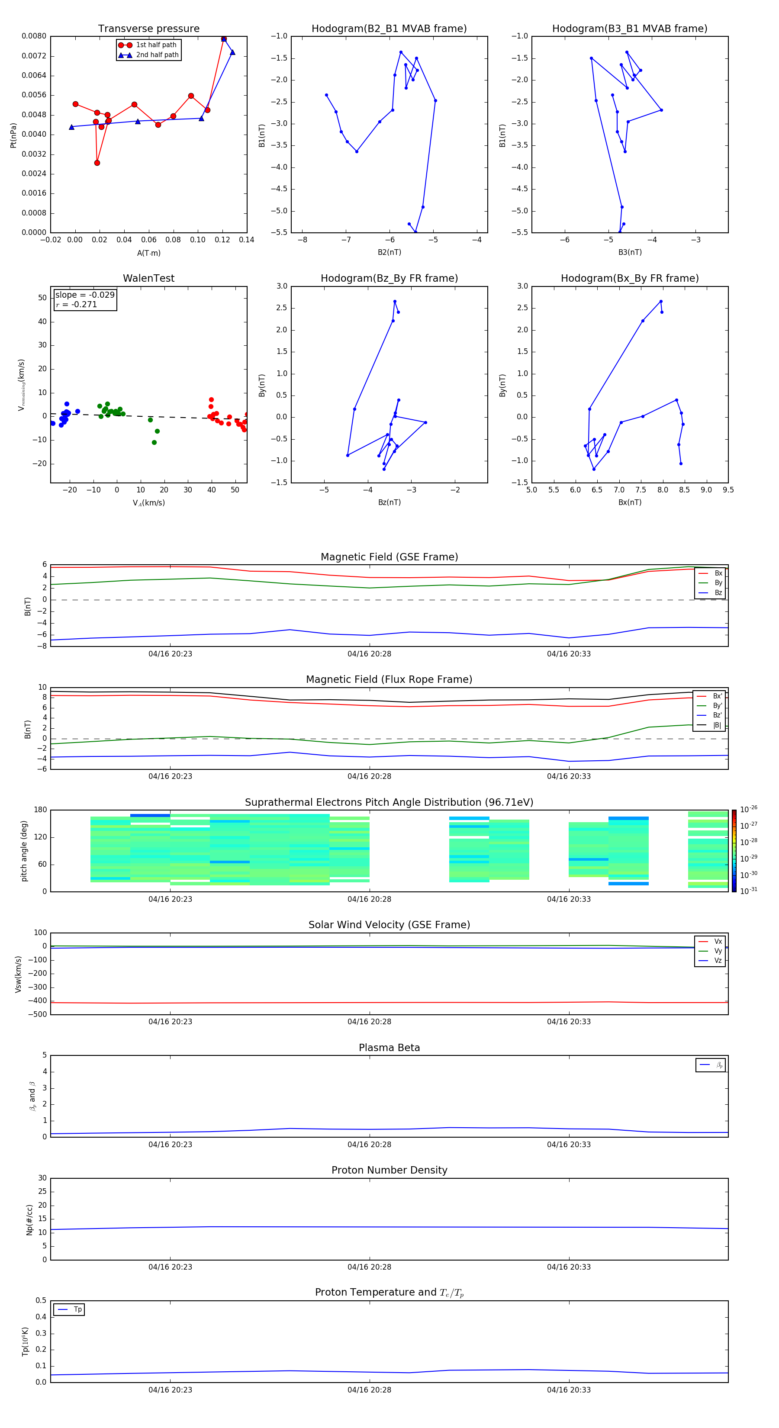Click the Transverse pressure plot title

[x=148, y=29]
